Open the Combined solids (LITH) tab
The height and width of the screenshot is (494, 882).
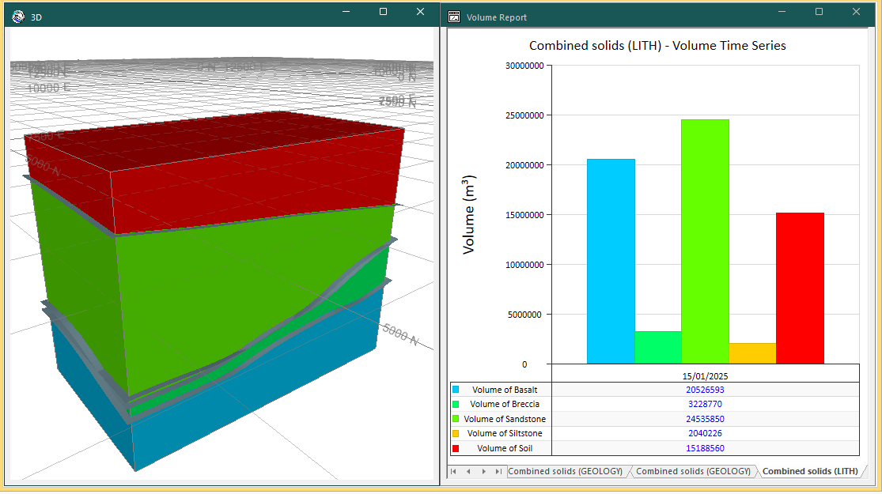[x=809, y=471]
